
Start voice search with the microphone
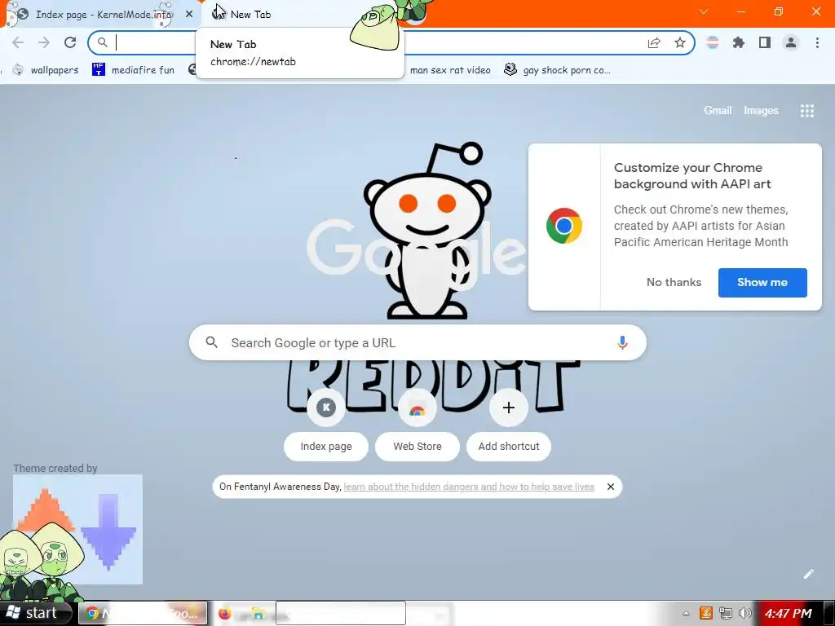click(622, 342)
